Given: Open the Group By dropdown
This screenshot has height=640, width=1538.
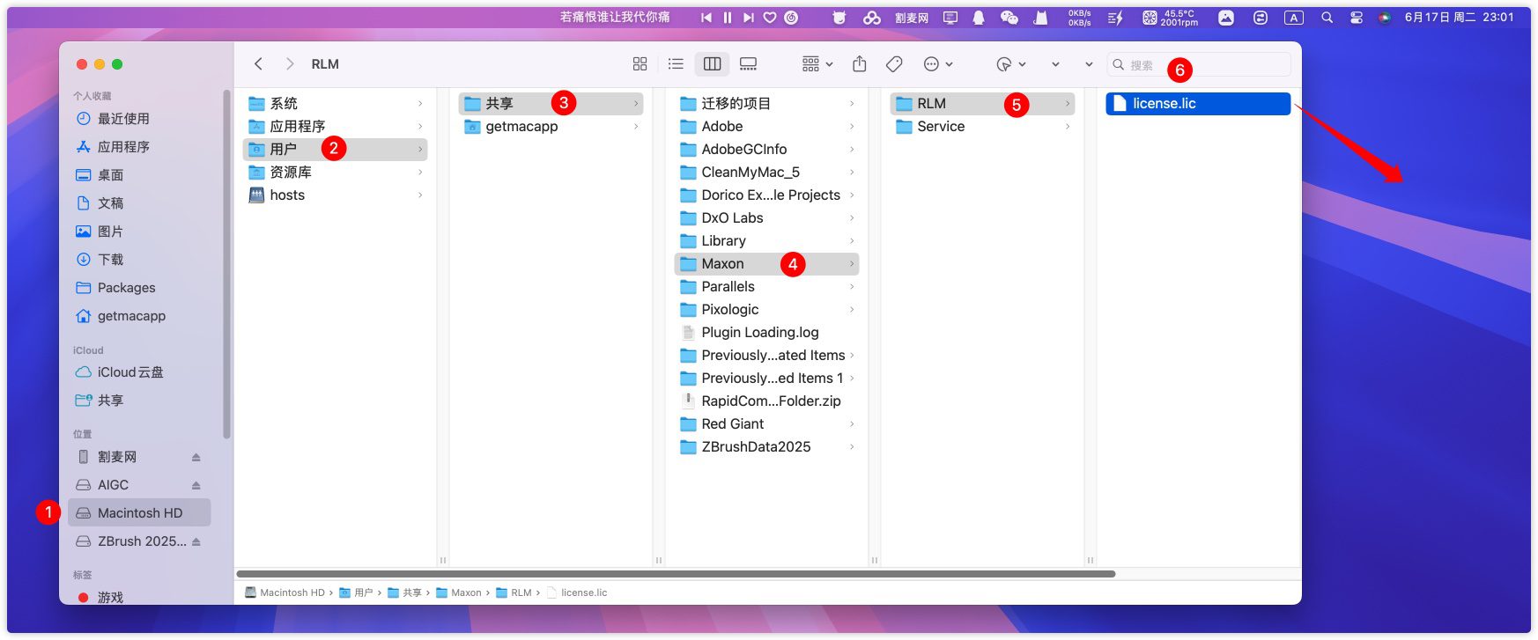Looking at the screenshot, I should 817,64.
